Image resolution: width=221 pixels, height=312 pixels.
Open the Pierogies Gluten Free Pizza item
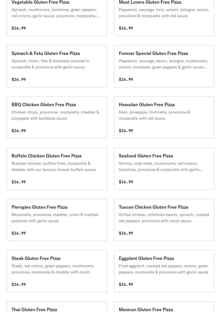pos(39,207)
